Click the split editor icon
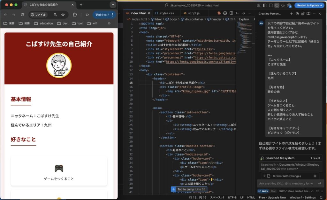This screenshot has width=327, height=200. [x=231, y=13]
